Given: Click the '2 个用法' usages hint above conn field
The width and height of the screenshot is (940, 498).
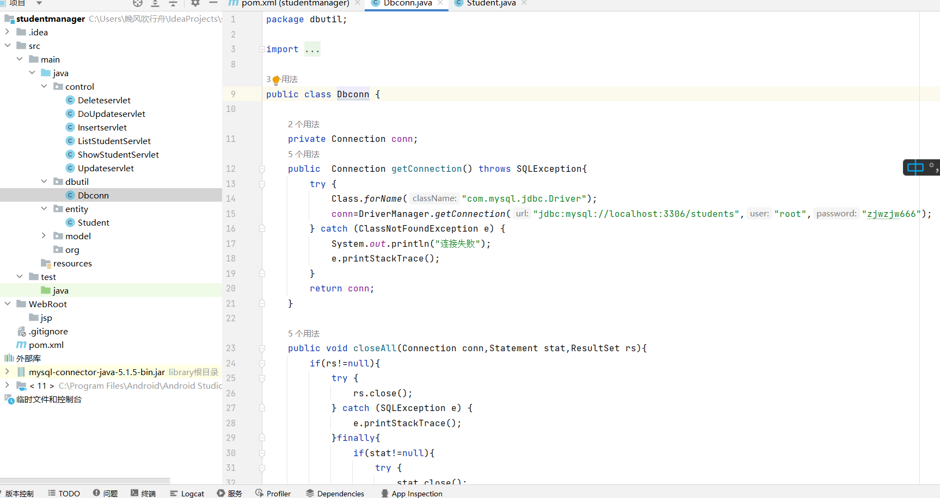Looking at the screenshot, I should (304, 124).
